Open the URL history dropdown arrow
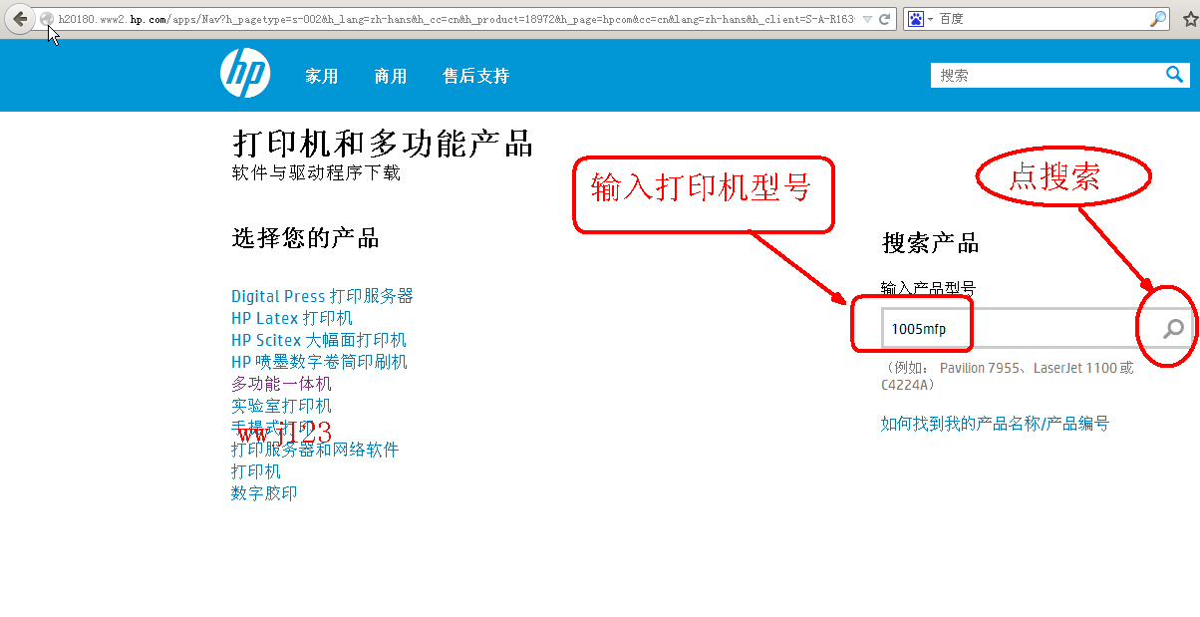The image size is (1200, 617). point(866,20)
